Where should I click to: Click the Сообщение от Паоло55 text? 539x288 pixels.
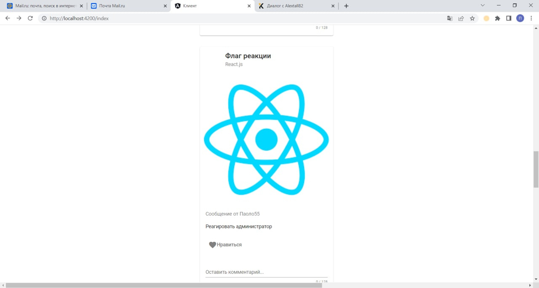point(232,214)
